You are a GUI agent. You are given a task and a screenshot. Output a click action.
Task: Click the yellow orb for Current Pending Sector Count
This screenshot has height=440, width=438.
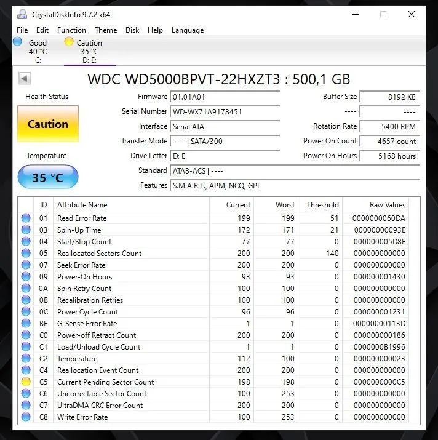click(26, 382)
